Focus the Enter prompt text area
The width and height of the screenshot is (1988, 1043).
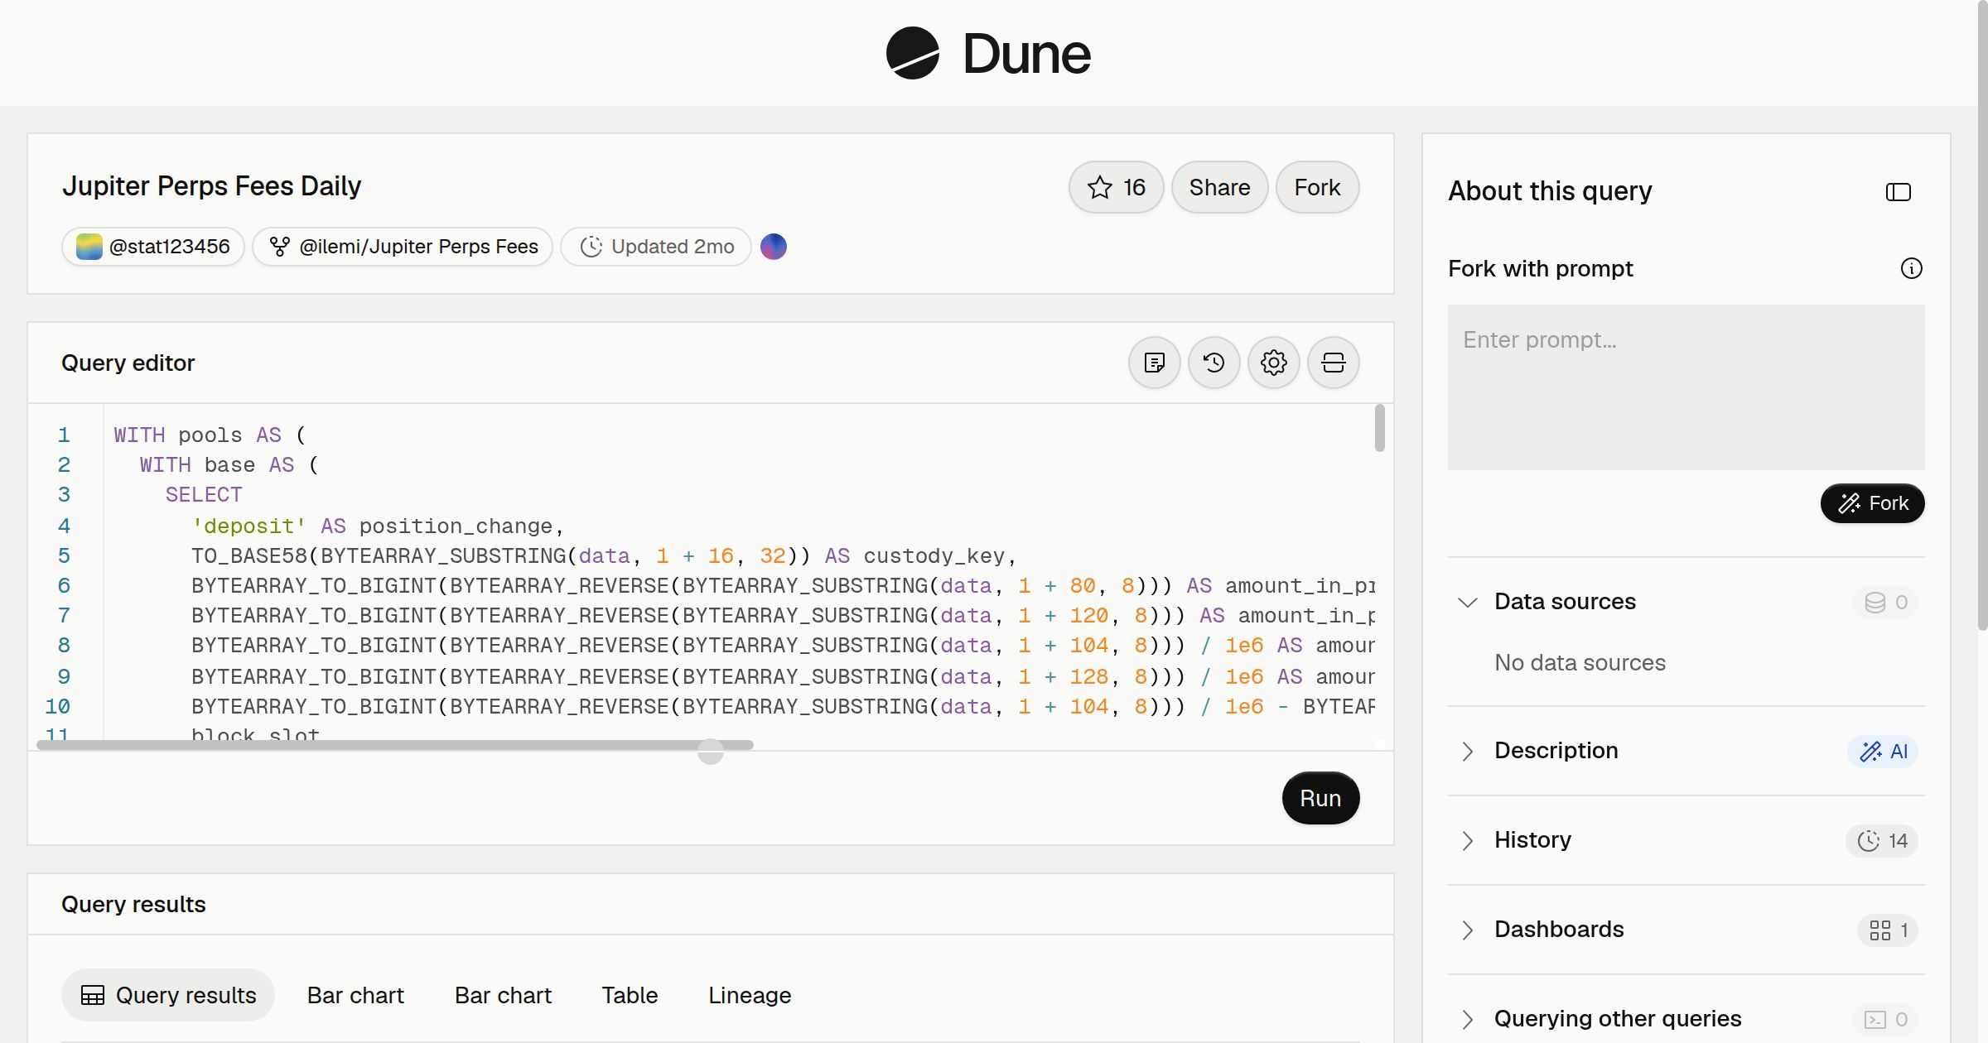(1686, 387)
